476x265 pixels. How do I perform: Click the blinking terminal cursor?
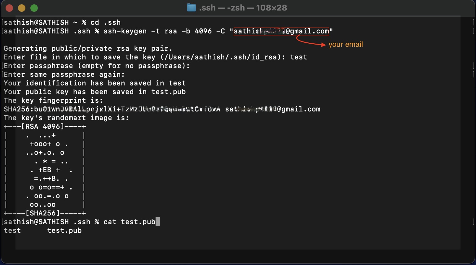(158, 222)
